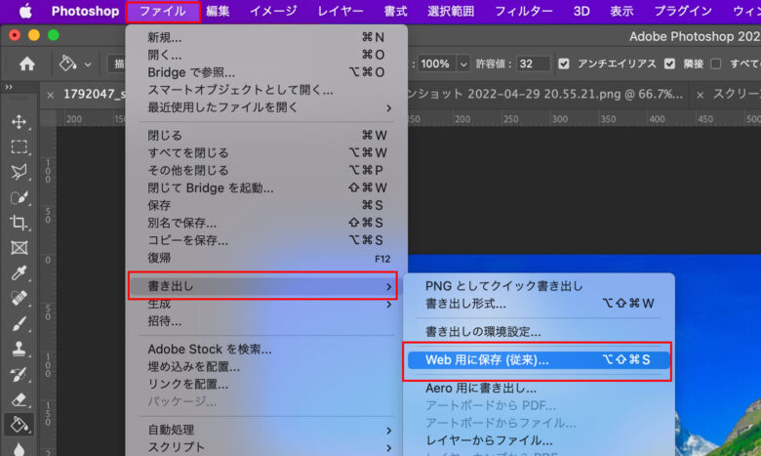Expand the 生成 Generate submenu

[x=266, y=304]
